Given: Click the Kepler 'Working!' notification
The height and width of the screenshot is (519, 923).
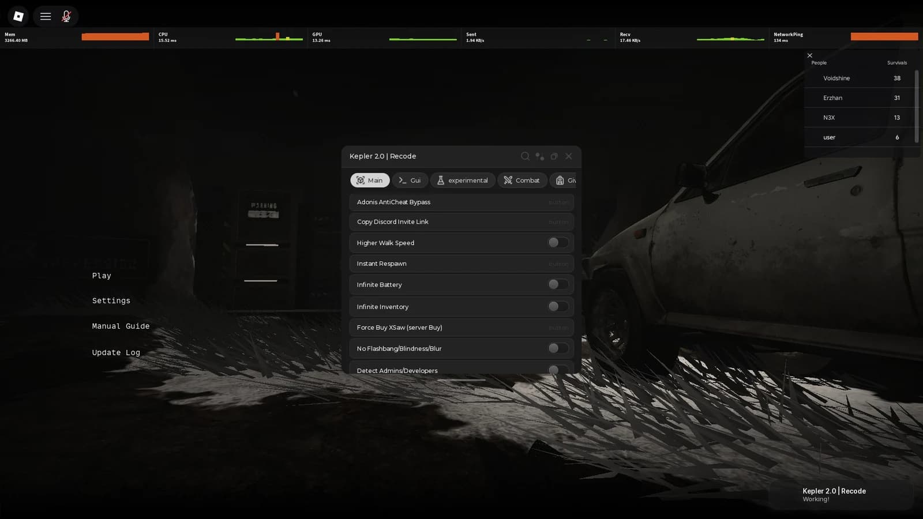Looking at the screenshot, I should click(x=842, y=495).
